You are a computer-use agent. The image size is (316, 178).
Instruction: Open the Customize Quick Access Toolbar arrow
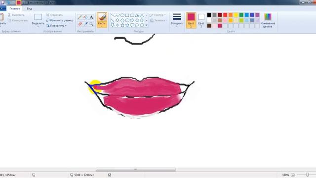[23, 2]
